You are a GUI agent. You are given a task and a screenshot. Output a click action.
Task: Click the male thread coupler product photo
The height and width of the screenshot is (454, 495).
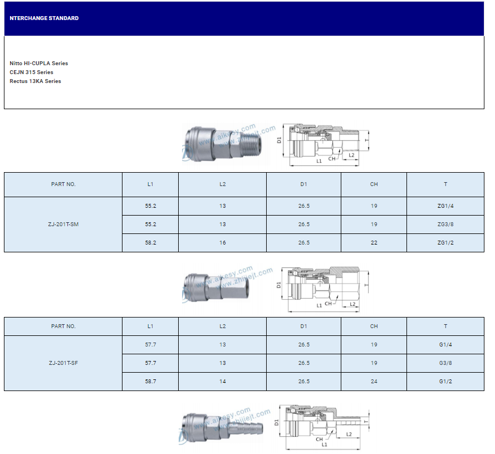(x=223, y=144)
